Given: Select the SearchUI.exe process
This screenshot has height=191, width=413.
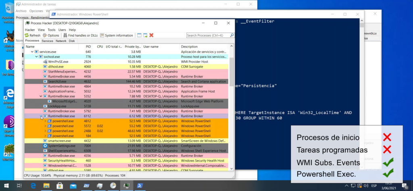Looking at the screenshot, I should 126,81.
